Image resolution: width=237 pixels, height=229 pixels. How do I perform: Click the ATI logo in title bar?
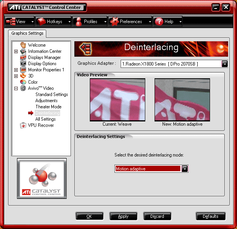(x=15, y=7)
